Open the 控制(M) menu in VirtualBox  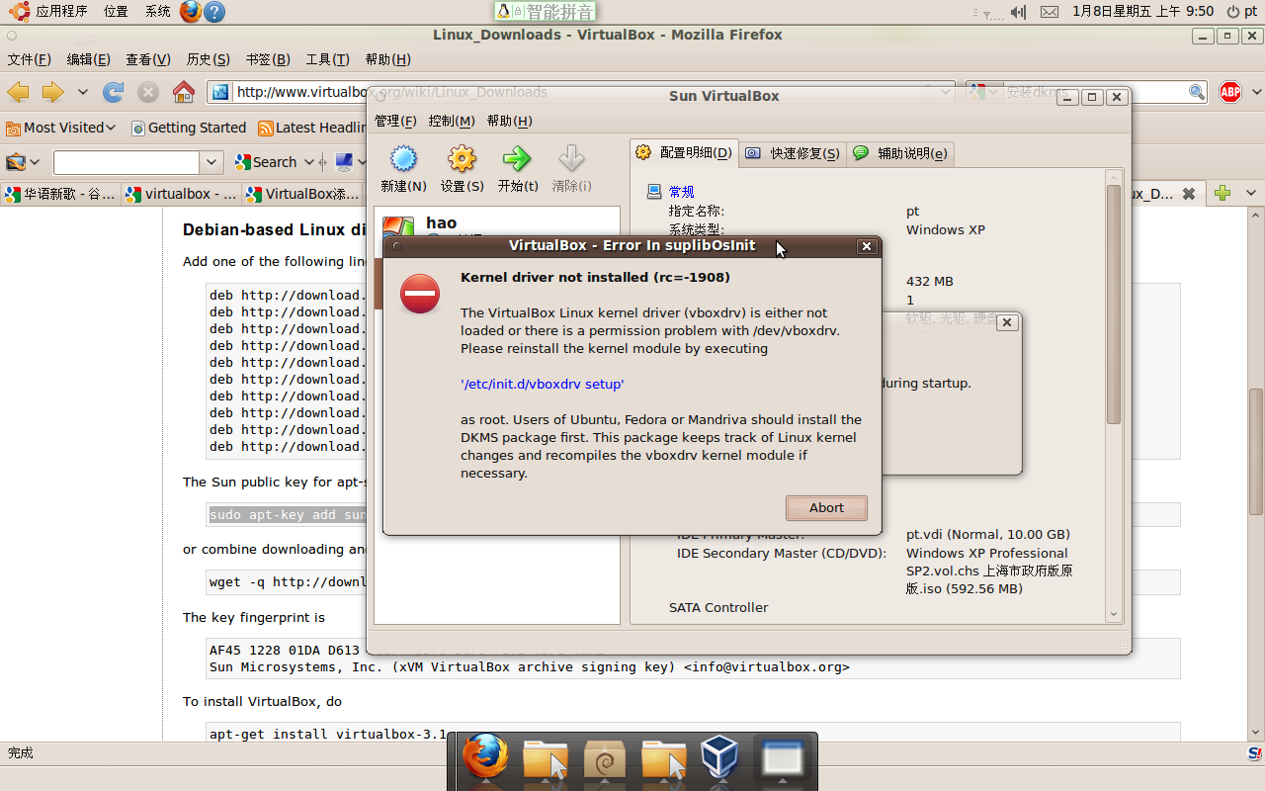(x=452, y=121)
